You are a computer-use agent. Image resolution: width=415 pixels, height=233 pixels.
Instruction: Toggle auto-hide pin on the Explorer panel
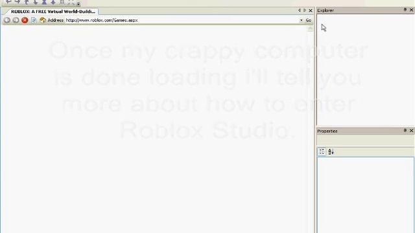[x=405, y=10]
